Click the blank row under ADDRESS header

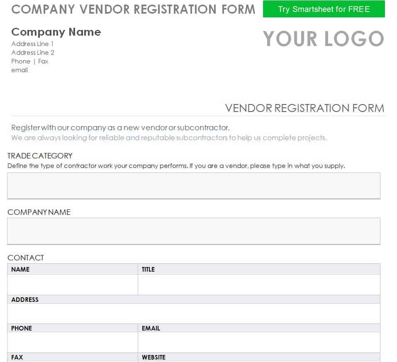tap(193, 313)
